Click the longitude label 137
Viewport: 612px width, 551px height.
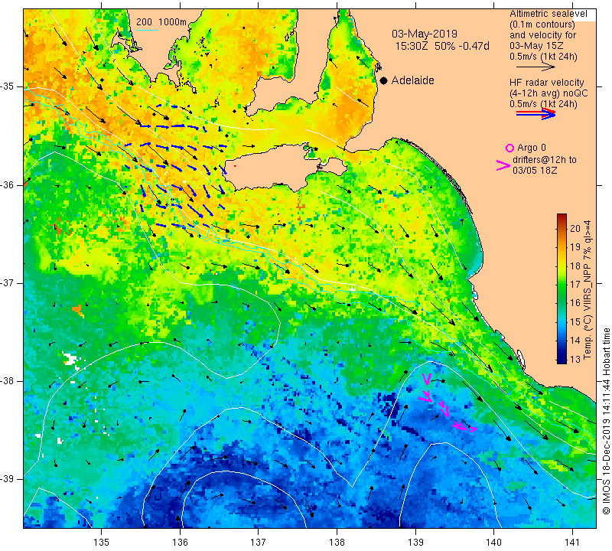(259, 543)
